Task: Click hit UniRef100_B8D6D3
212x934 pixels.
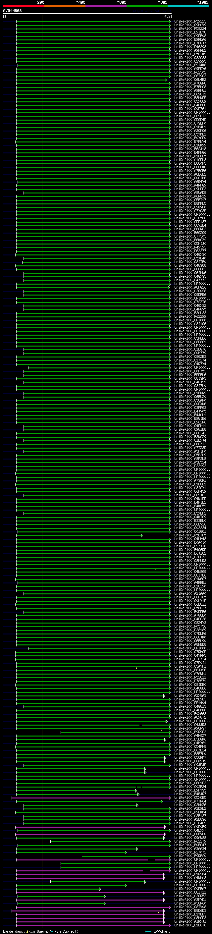Action: pos(190,911)
